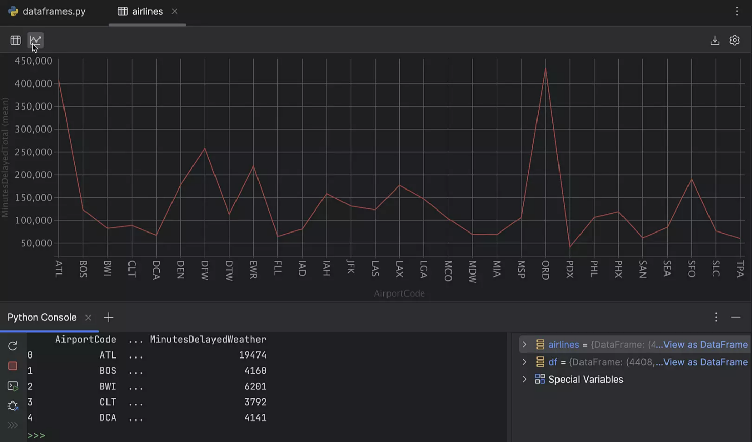Expand the airlines DataFrame variable

pyautogui.click(x=525, y=344)
